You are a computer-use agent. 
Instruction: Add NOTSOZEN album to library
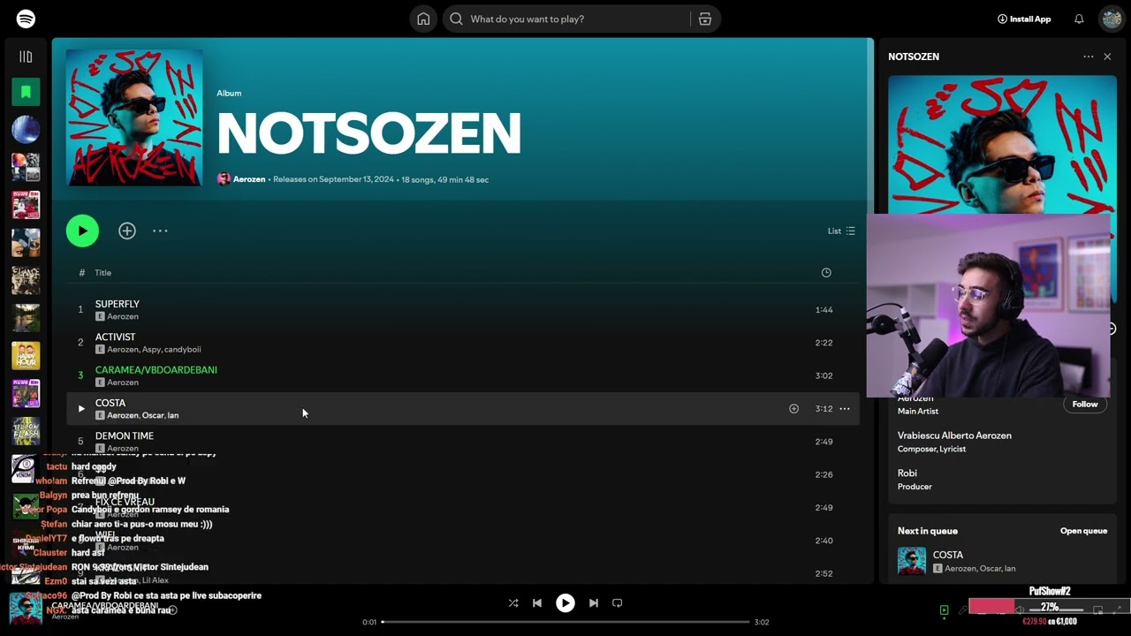coord(127,231)
